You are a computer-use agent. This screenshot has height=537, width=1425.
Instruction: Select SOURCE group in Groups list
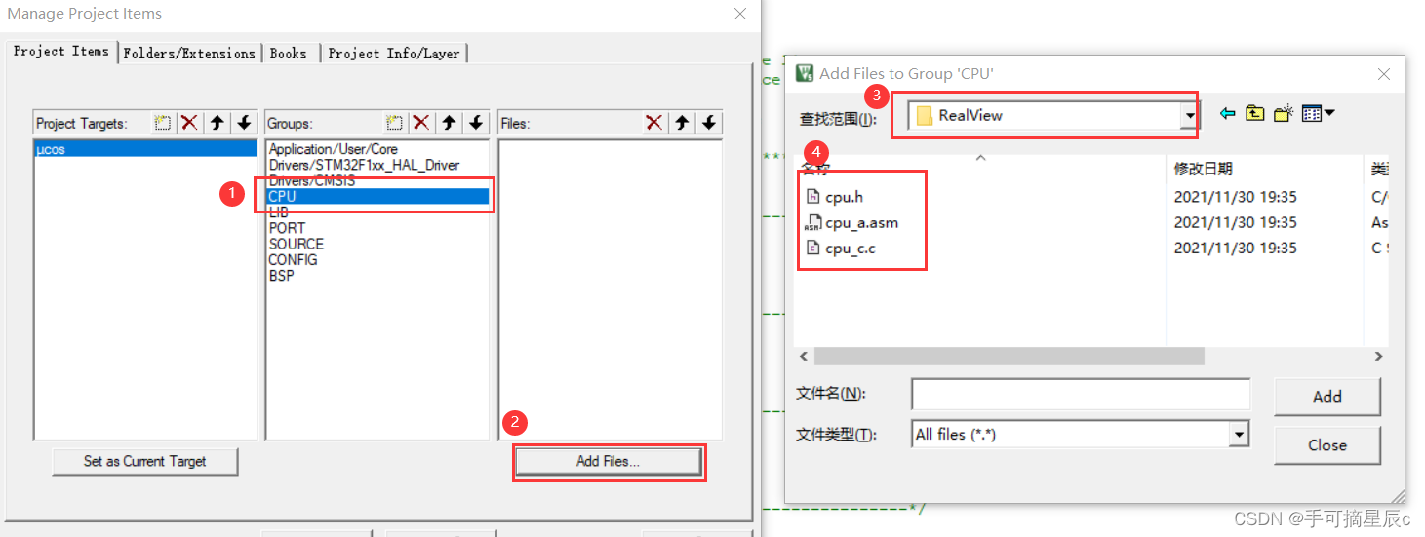pyautogui.click(x=377, y=244)
